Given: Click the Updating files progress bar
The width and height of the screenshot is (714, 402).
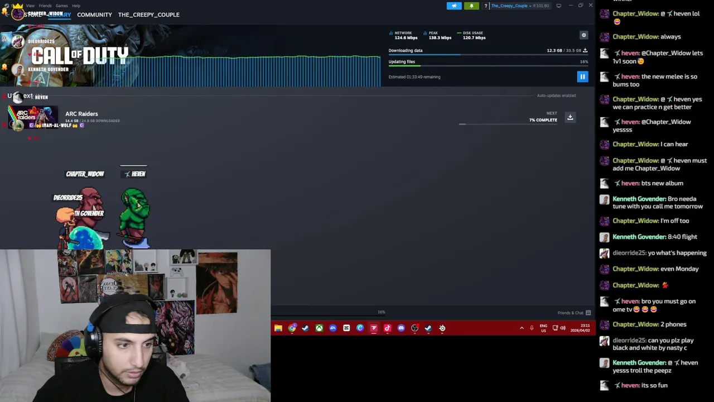Looking at the screenshot, I should [488, 66].
